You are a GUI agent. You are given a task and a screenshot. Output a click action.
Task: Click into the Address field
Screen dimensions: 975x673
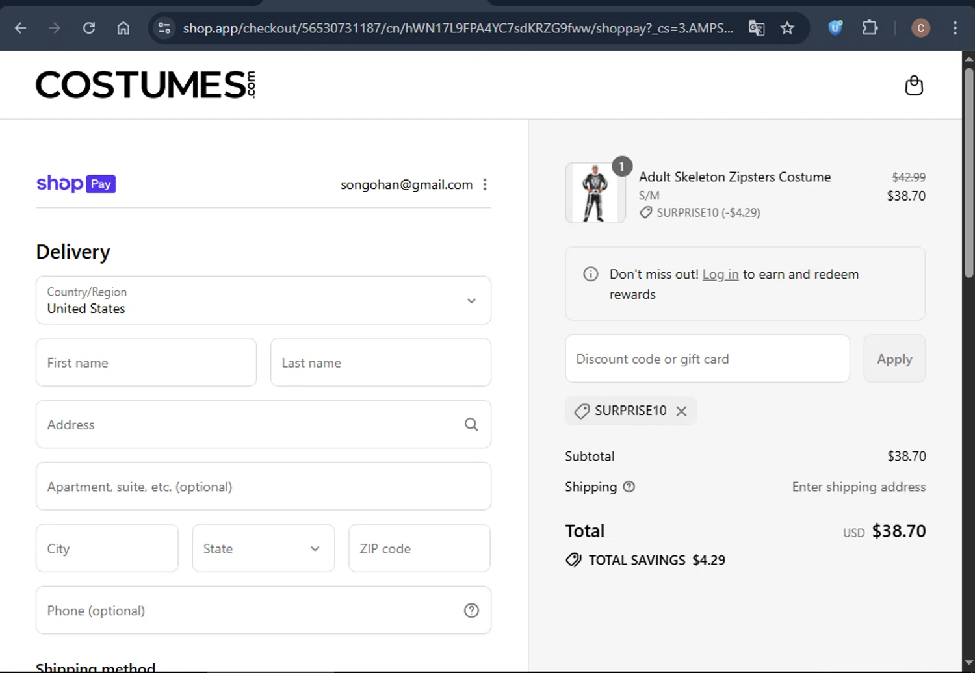point(263,424)
